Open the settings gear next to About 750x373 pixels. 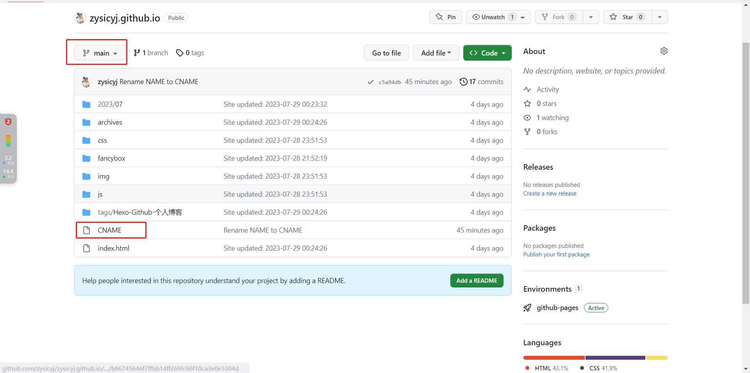tap(664, 51)
